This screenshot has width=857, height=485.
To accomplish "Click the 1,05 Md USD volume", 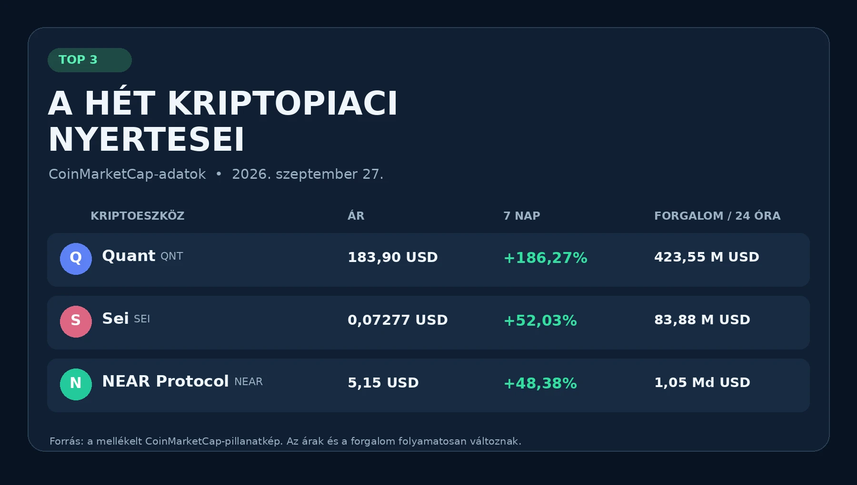I will tap(702, 382).
